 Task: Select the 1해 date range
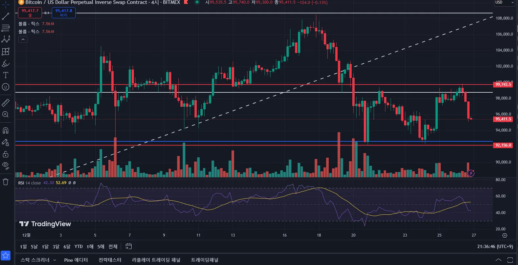[90, 246]
